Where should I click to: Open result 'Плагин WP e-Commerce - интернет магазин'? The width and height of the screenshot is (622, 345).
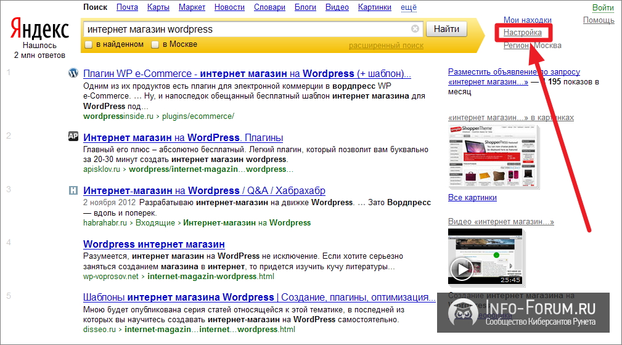coord(247,74)
